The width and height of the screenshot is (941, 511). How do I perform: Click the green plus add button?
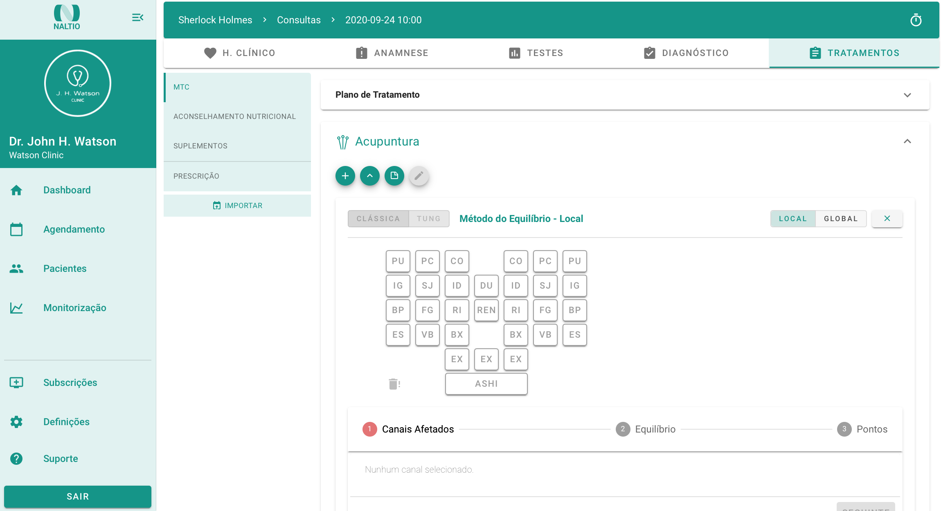coord(345,176)
